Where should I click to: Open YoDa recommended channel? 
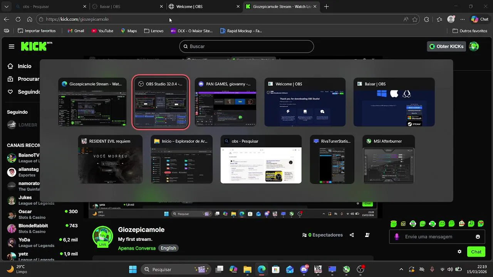click(42, 242)
